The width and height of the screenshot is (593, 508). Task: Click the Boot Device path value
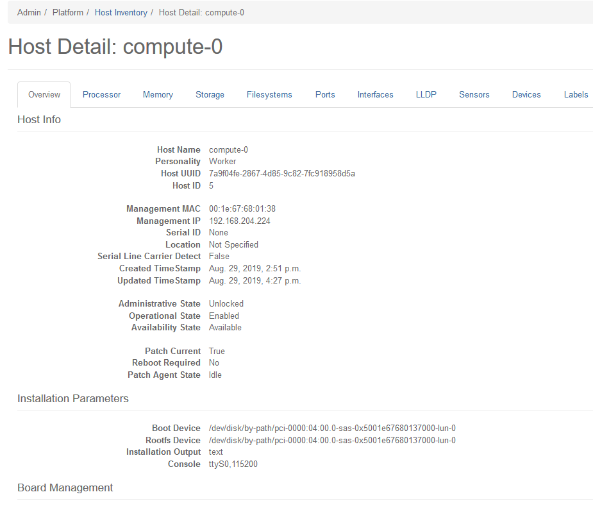[x=332, y=428]
